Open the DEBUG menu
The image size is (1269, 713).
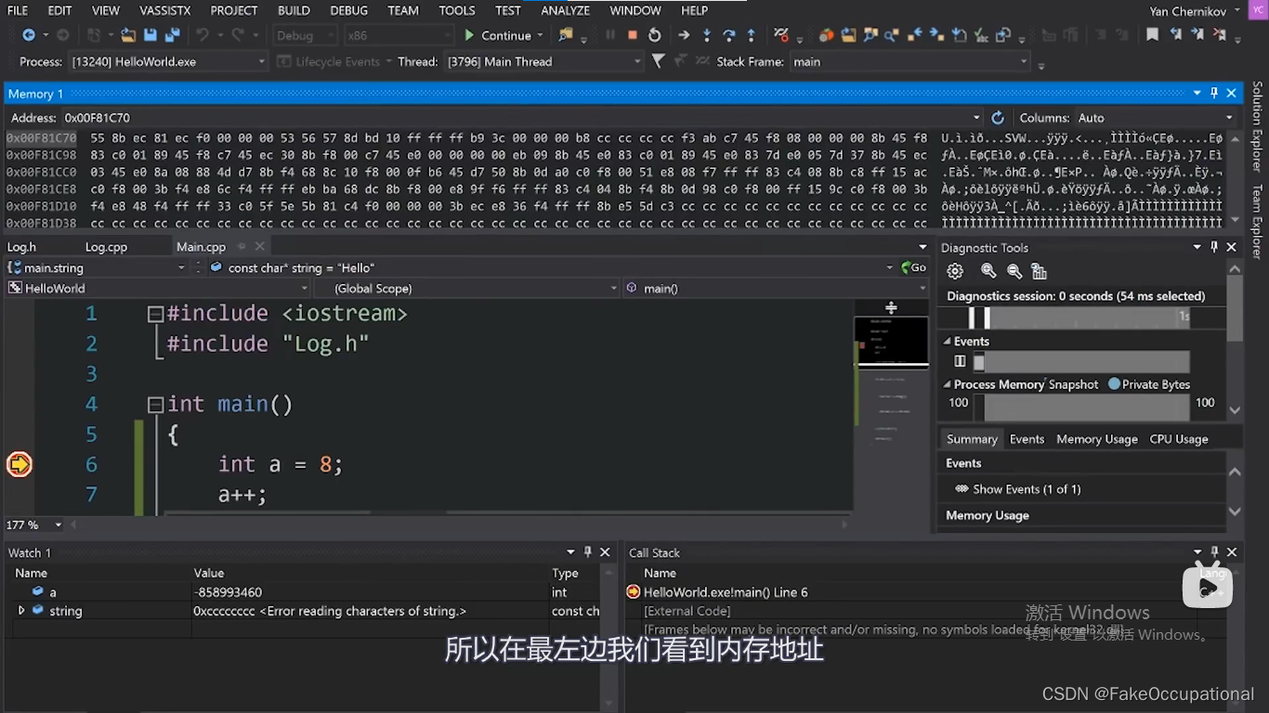coord(348,10)
